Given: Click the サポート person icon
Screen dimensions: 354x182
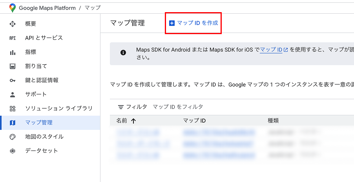Looking at the screenshot, I should [x=13, y=95].
